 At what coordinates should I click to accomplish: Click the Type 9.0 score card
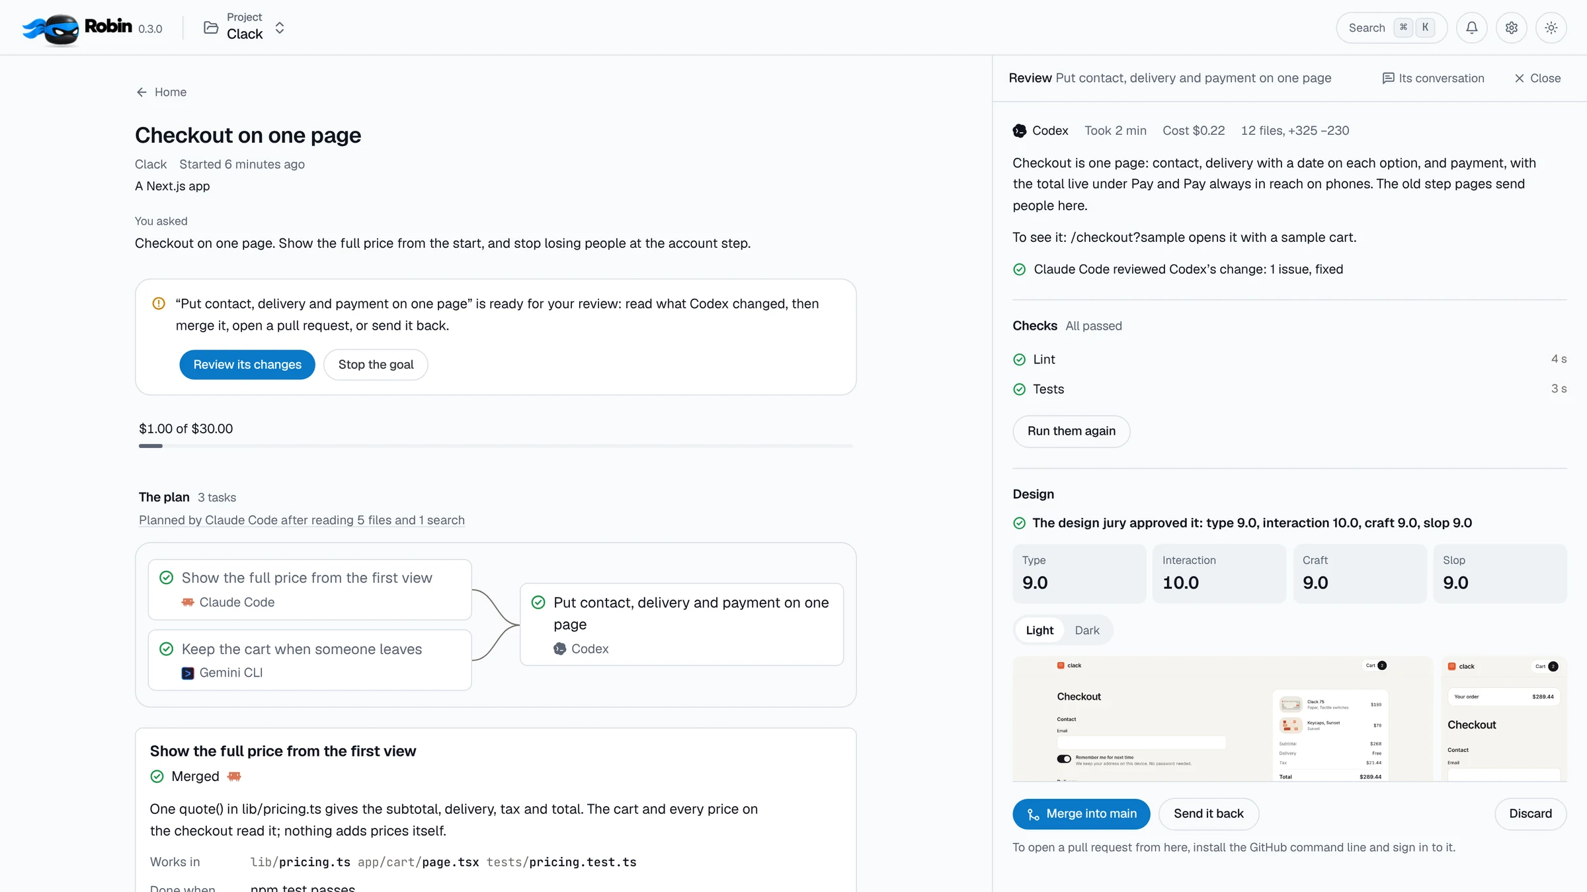(x=1079, y=574)
